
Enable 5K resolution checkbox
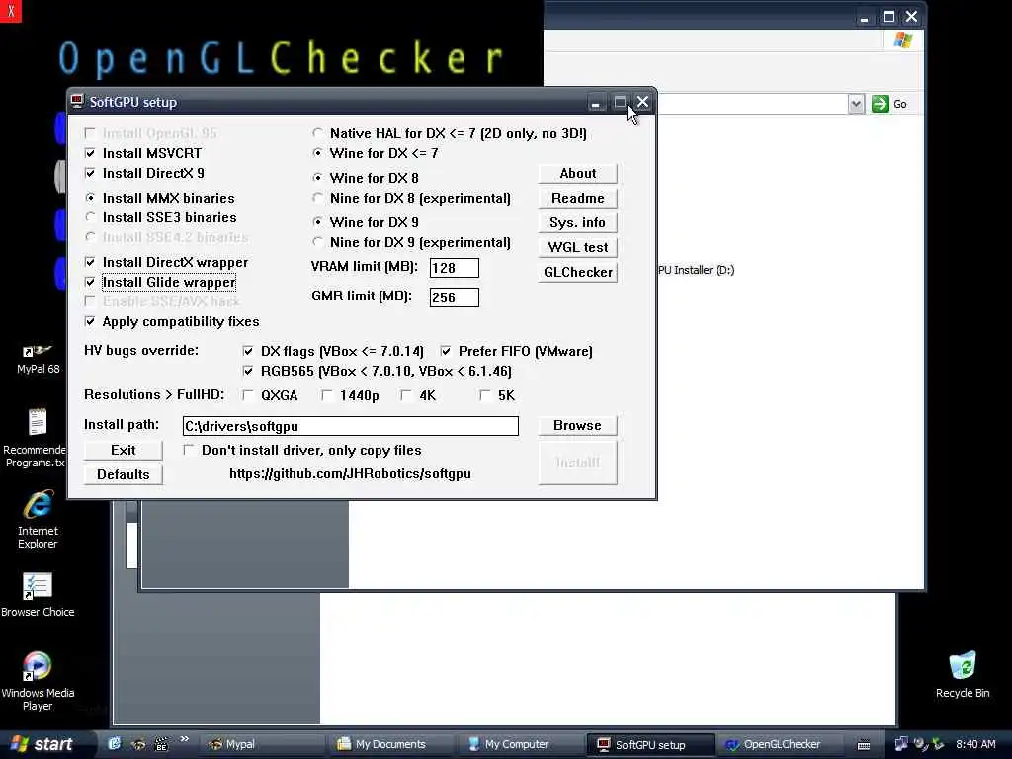(x=485, y=395)
